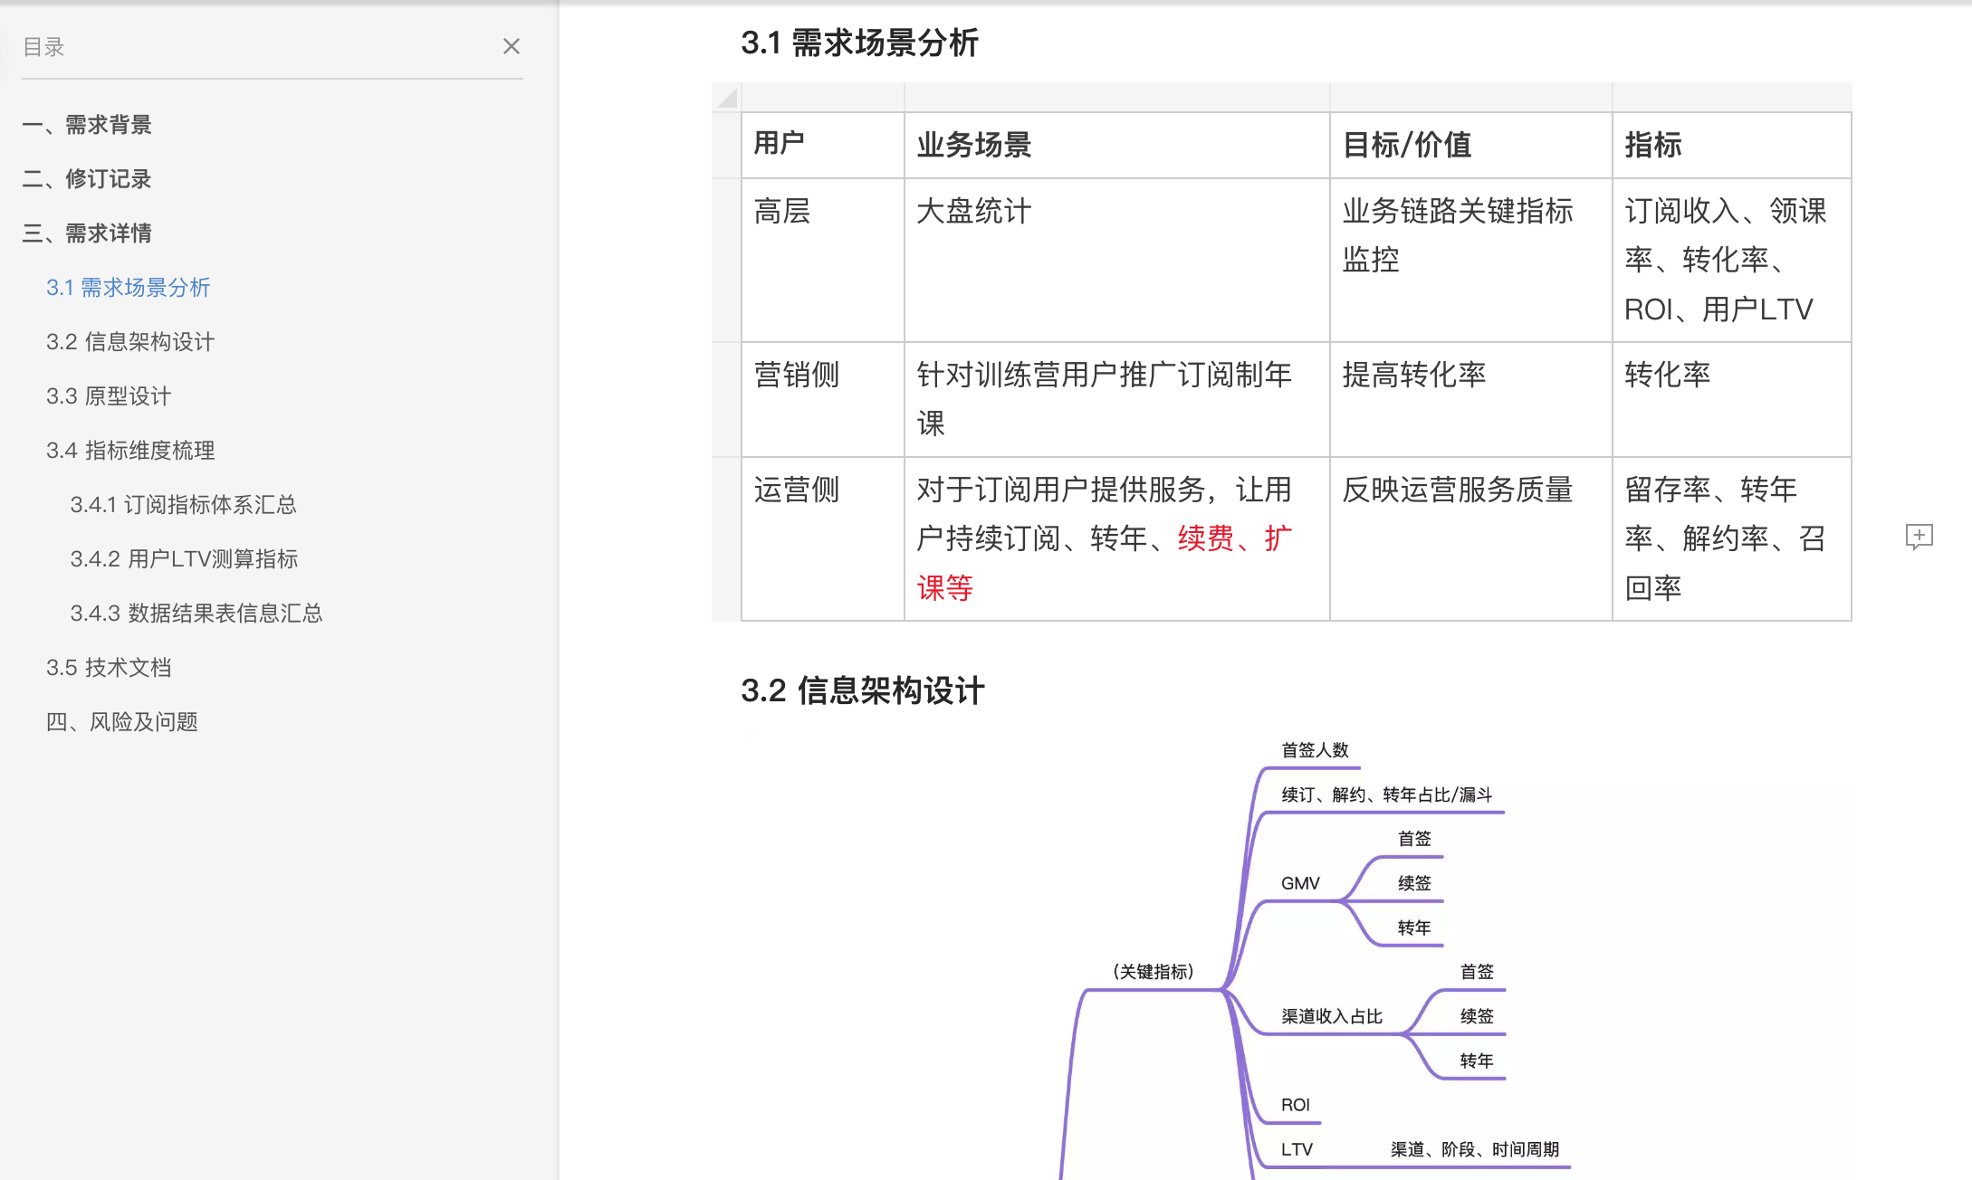Jump to 3.4 指标维度梳理
The height and width of the screenshot is (1180, 1972).
click(x=130, y=451)
